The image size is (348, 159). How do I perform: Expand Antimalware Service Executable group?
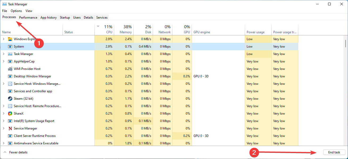(x=3, y=143)
